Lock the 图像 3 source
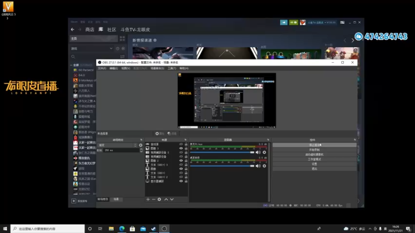Viewport: 415px width, 233px height. pyautogui.click(x=186, y=149)
